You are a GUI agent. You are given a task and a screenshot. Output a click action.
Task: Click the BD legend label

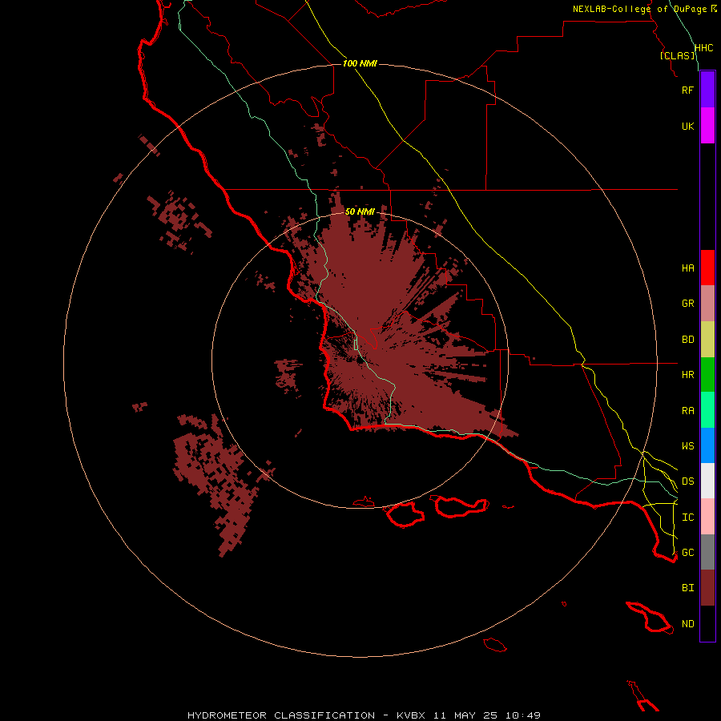[687, 340]
